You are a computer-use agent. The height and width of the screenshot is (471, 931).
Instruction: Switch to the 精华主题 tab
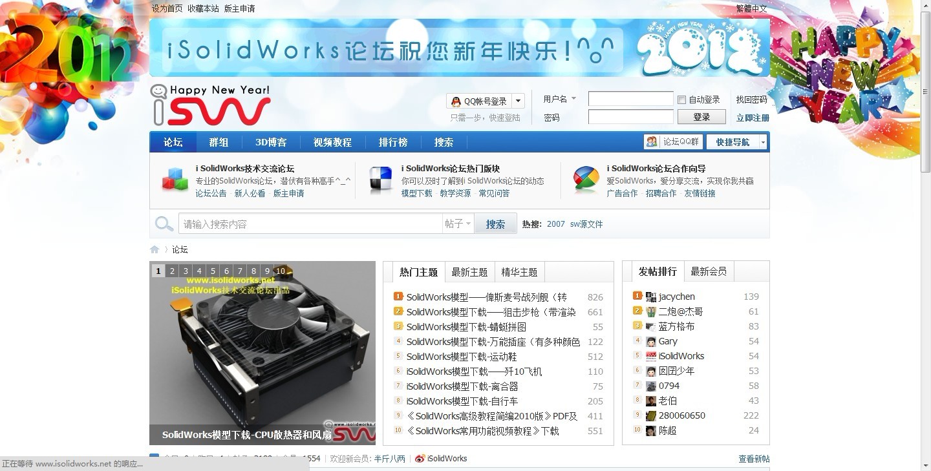[519, 272]
